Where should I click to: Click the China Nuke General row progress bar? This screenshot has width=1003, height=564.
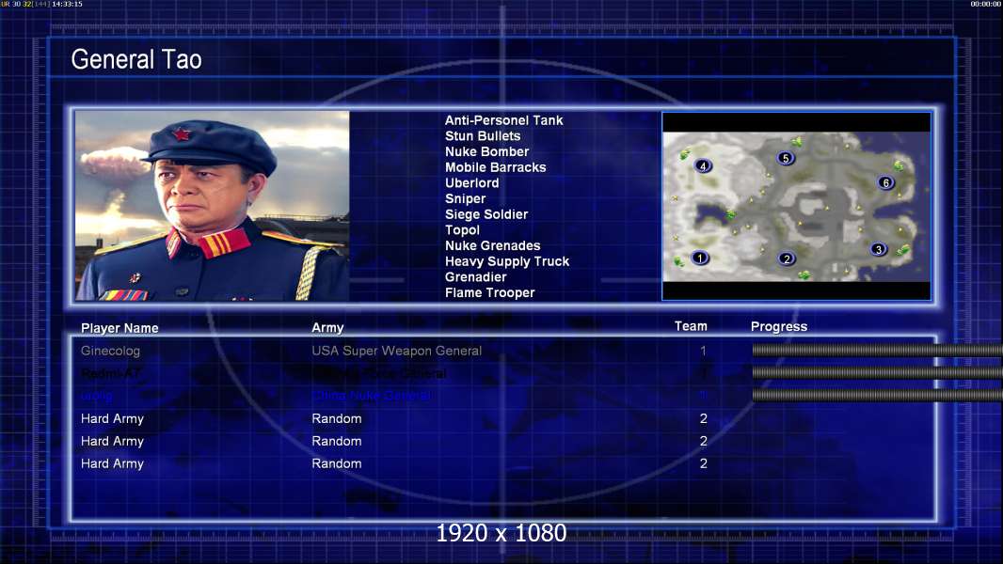click(877, 396)
